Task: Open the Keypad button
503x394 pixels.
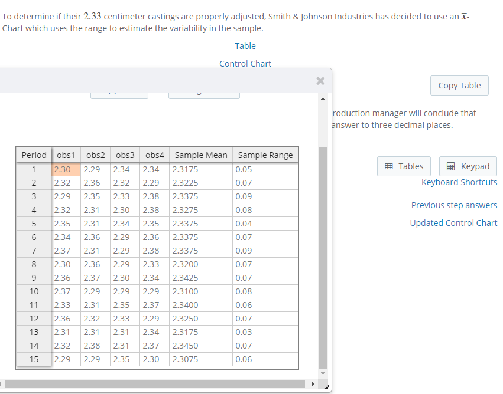Action: (x=468, y=166)
